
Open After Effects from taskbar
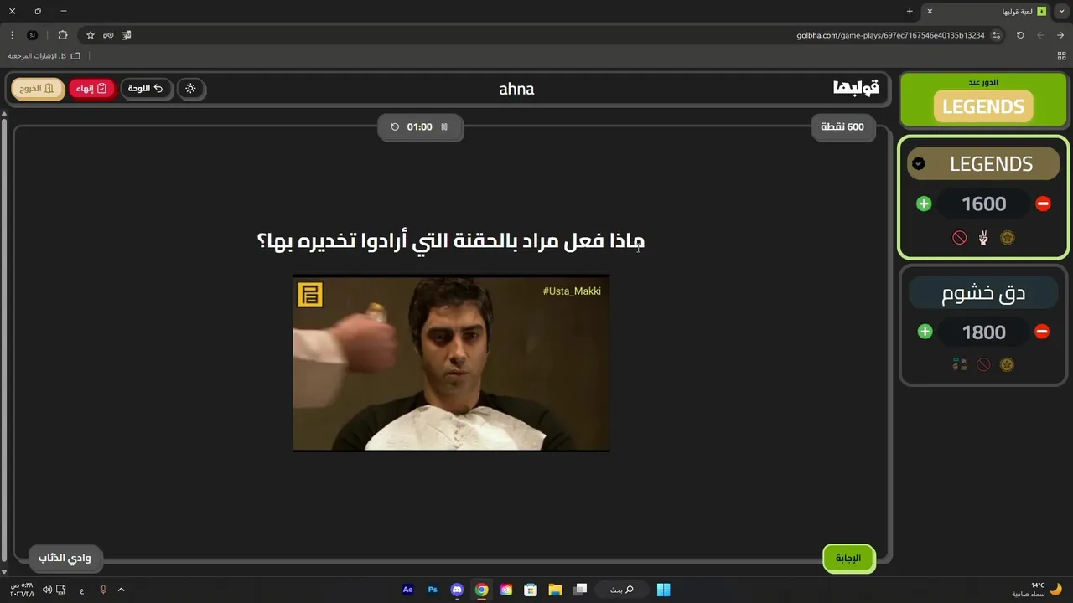pos(407,590)
